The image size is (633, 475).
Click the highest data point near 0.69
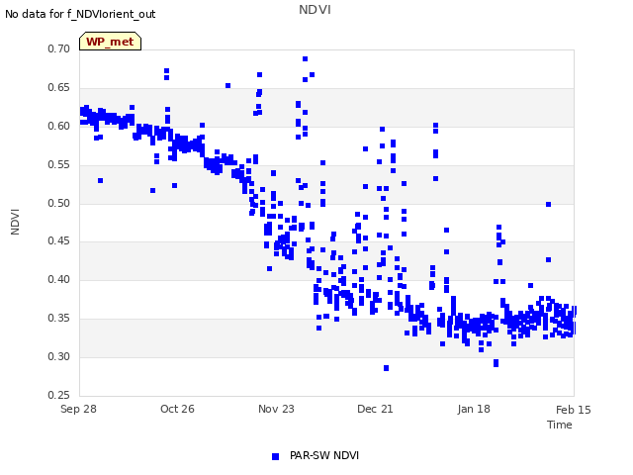point(306,59)
